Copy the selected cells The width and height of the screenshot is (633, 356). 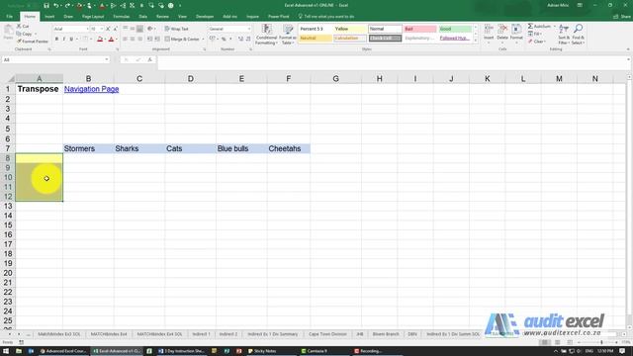point(25,34)
